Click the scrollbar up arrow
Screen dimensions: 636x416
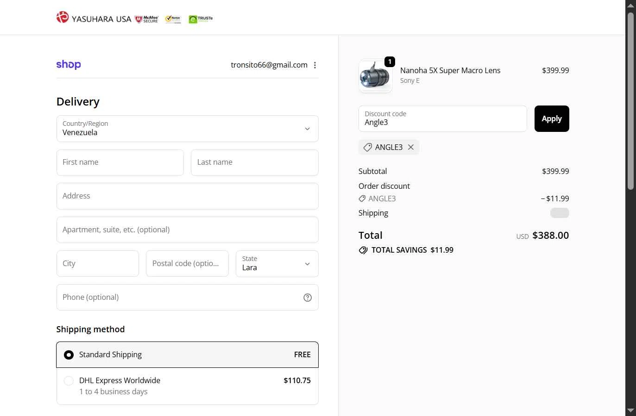pos(630,5)
